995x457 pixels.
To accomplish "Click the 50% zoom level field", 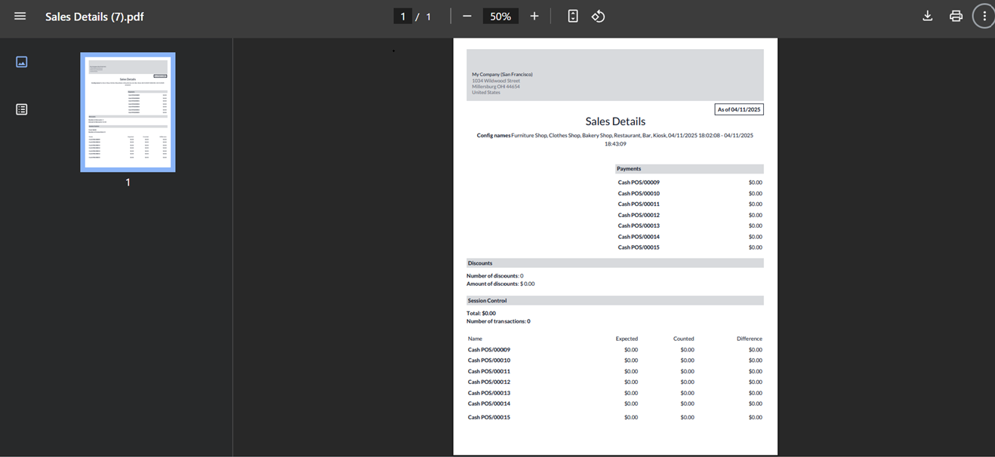I will pyautogui.click(x=501, y=16).
